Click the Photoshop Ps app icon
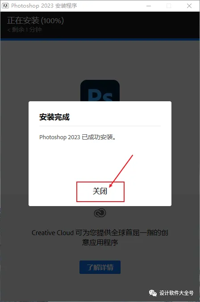 (x=100, y=91)
